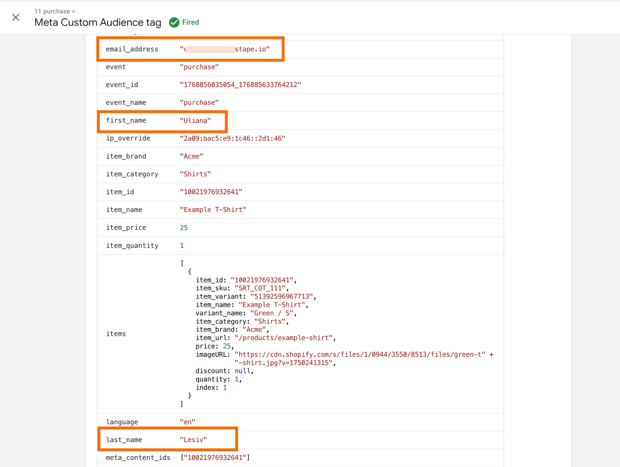
Task: Click the items row label
Action: 116,334
